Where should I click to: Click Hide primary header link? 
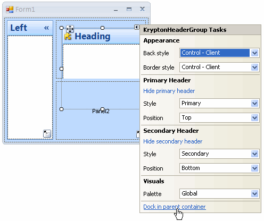coord(169,91)
